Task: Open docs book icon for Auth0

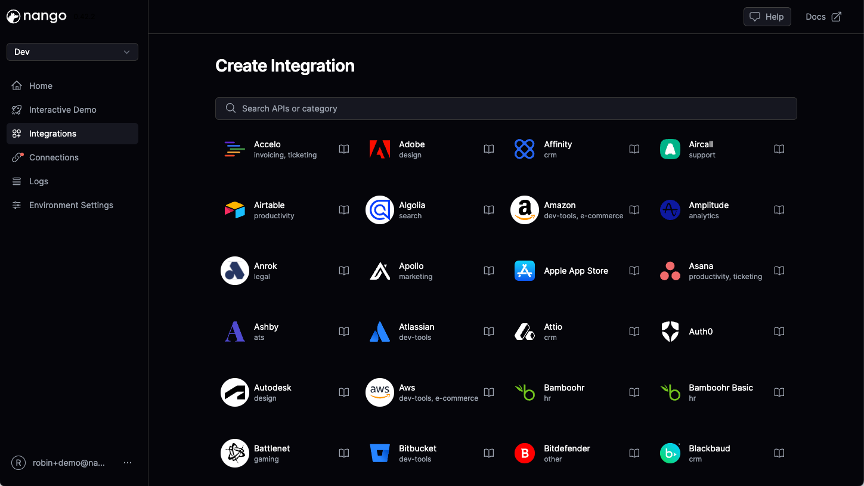Action: [x=779, y=332]
